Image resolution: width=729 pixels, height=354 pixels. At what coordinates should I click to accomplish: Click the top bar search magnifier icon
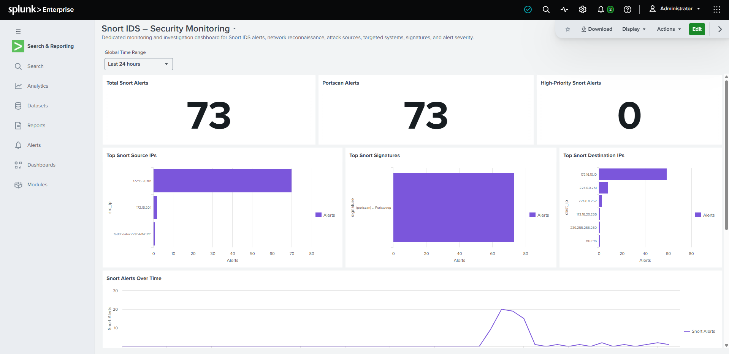tap(546, 9)
